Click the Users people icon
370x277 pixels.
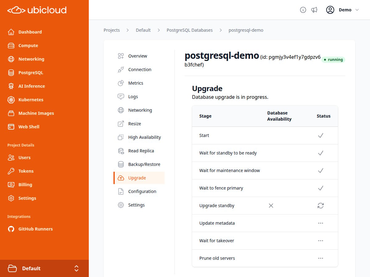11,158
